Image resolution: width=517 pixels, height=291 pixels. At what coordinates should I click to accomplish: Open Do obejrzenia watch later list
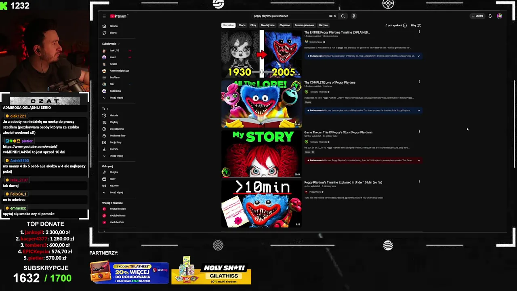coord(114,129)
